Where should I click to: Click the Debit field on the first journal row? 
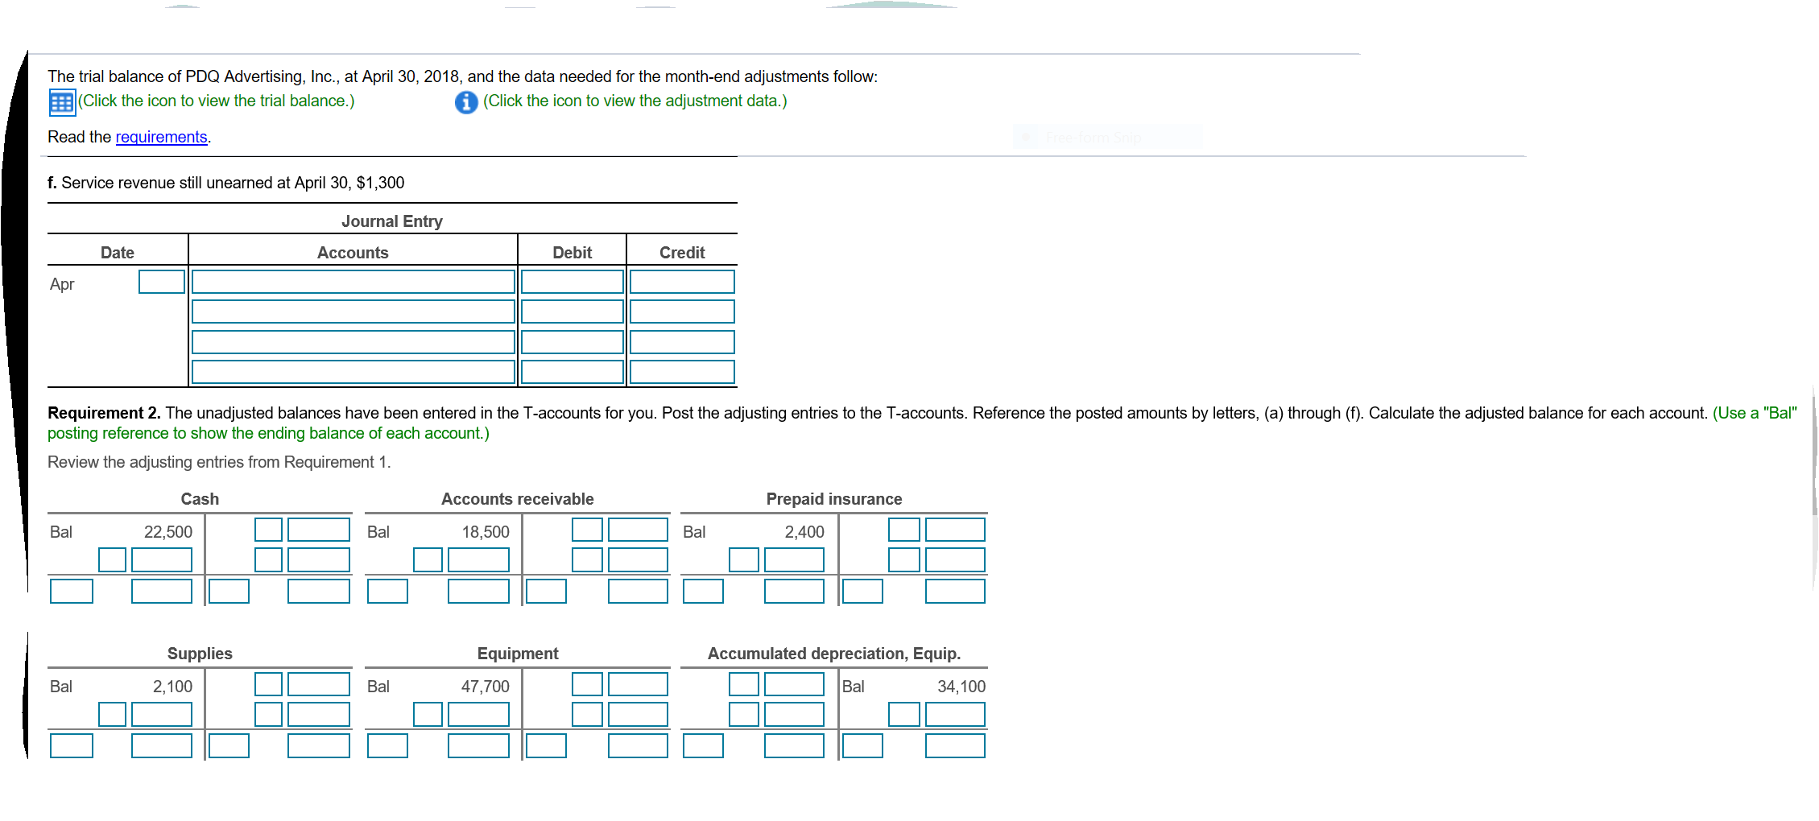(x=572, y=281)
